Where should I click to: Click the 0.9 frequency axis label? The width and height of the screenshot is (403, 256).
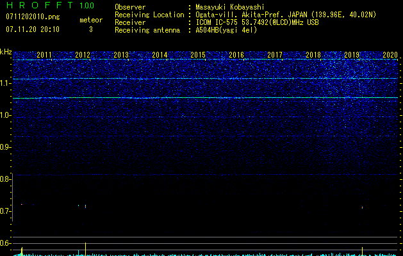click(x=5, y=147)
